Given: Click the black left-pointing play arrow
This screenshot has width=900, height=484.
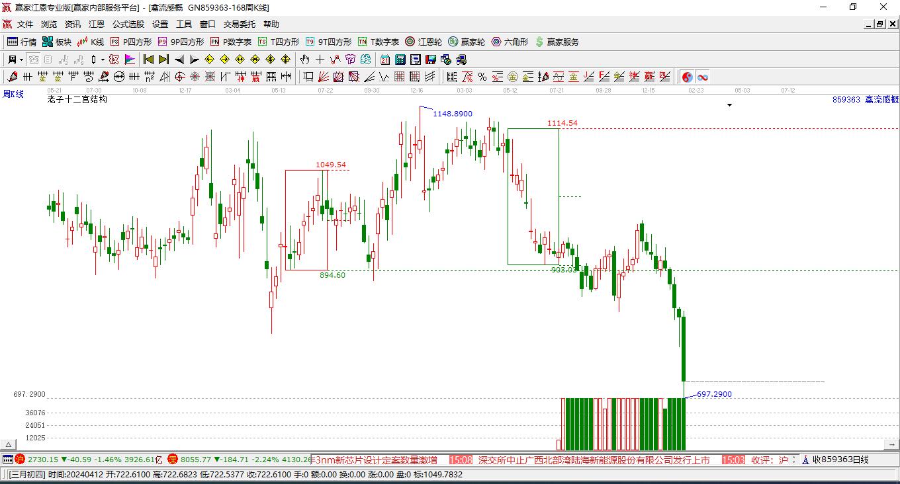Looking at the screenshot, I should click(x=179, y=60).
